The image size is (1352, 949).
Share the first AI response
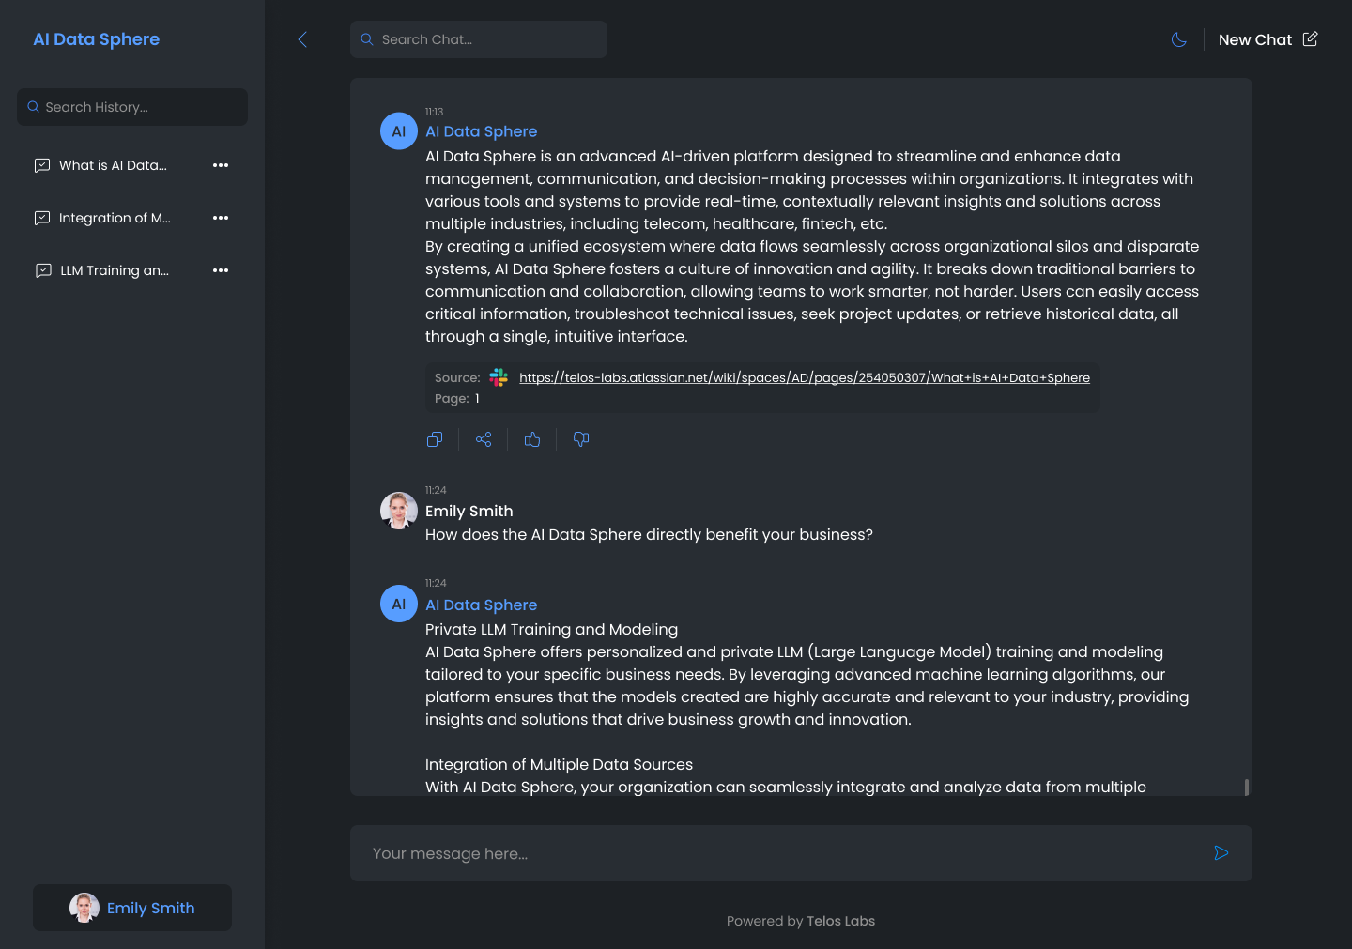484,439
